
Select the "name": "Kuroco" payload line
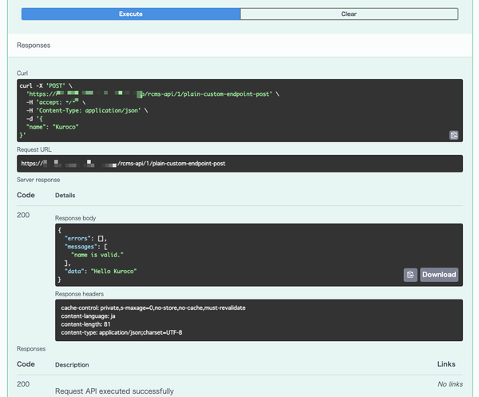click(x=52, y=127)
